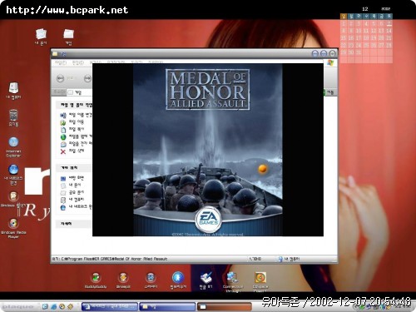Viewport: 416px width, 312px height.
Task: Open My Network Places (내 네트워크 환경) icon
Action: [13, 174]
